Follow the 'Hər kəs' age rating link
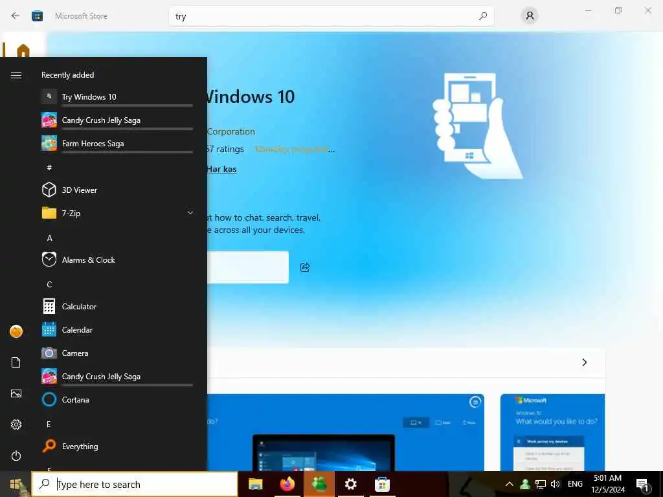This screenshot has height=497, width=663. [x=221, y=169]
